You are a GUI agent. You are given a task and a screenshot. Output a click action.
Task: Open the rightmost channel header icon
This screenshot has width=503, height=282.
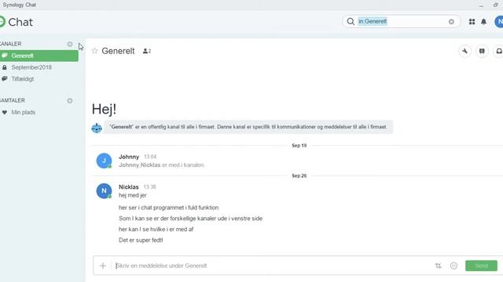point(498,51)
